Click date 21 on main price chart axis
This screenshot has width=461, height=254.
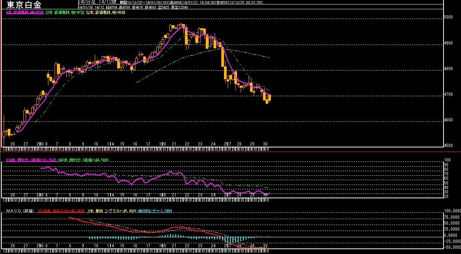[174, 144]
